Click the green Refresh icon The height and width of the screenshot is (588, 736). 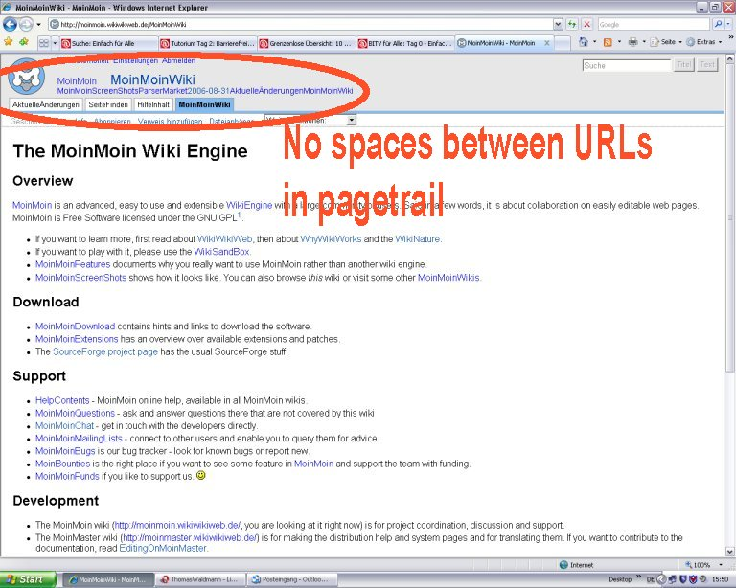tap(572, 24)
